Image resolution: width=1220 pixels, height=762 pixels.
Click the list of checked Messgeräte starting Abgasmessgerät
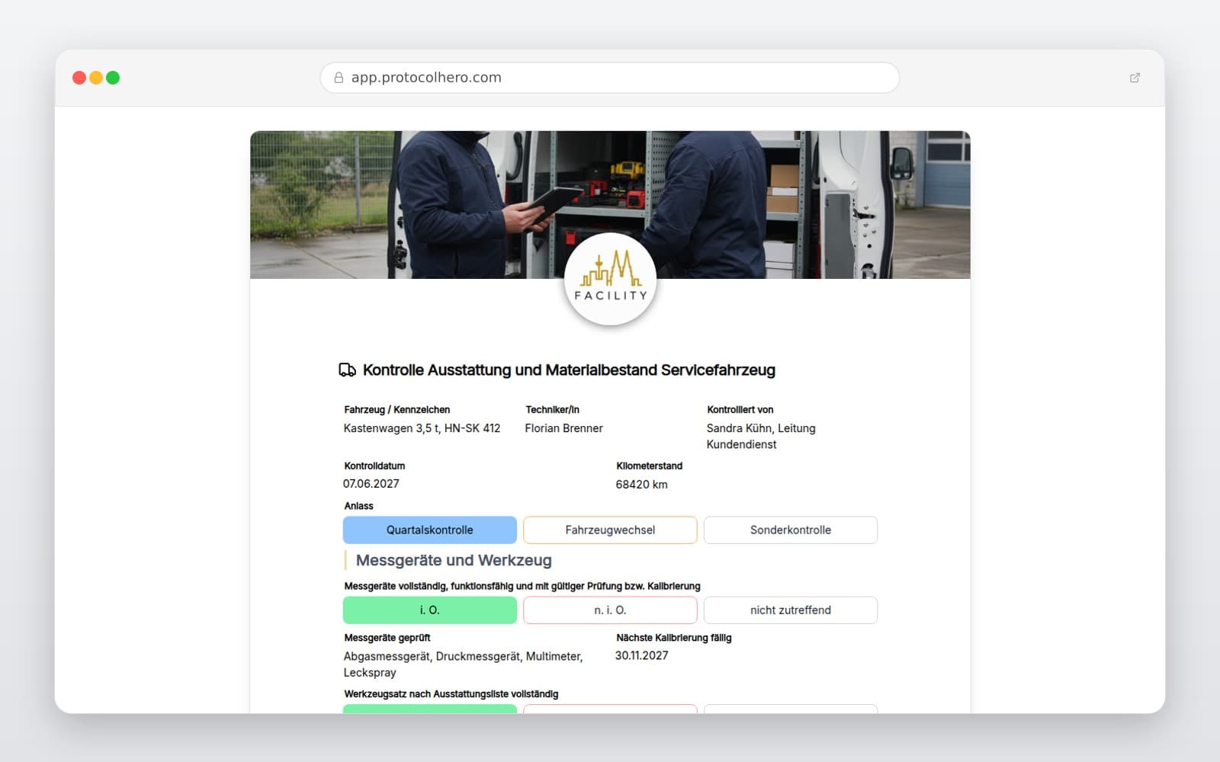pos(463,664)
